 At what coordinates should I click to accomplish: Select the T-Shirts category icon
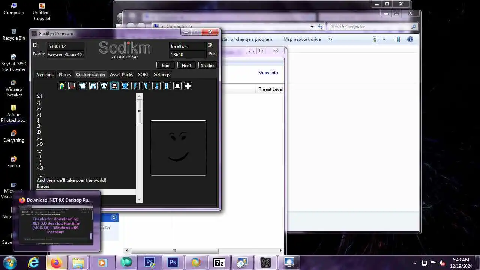pos(104,86)
